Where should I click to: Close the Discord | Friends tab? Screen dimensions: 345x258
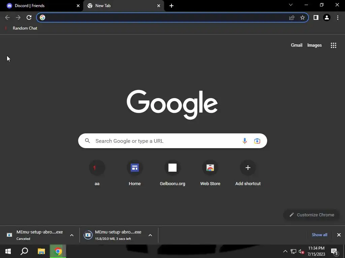click(x=78, y=6)
